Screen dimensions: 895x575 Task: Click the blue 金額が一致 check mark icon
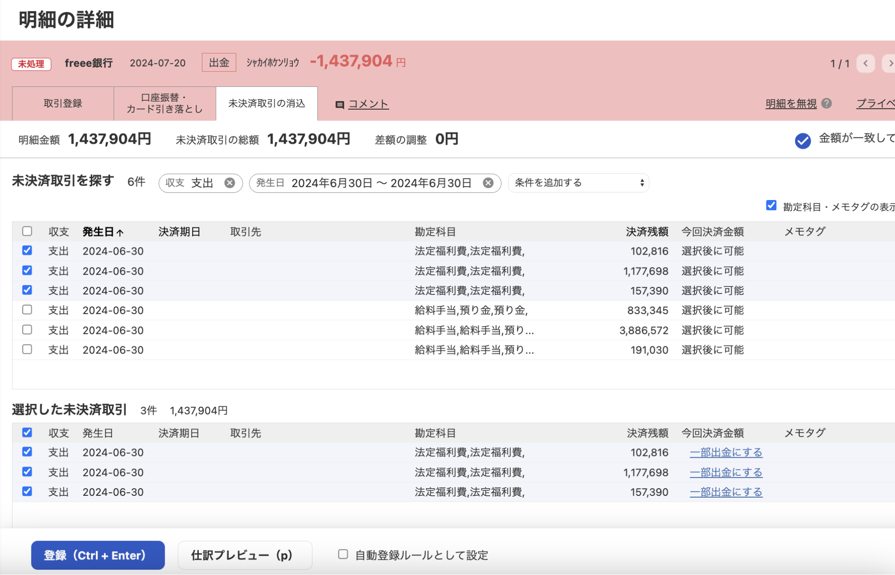point(803,141)
